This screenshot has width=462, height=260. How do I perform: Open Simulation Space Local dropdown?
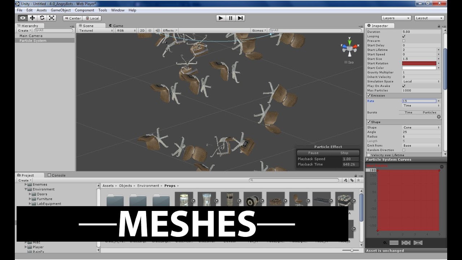pos(421,82)
